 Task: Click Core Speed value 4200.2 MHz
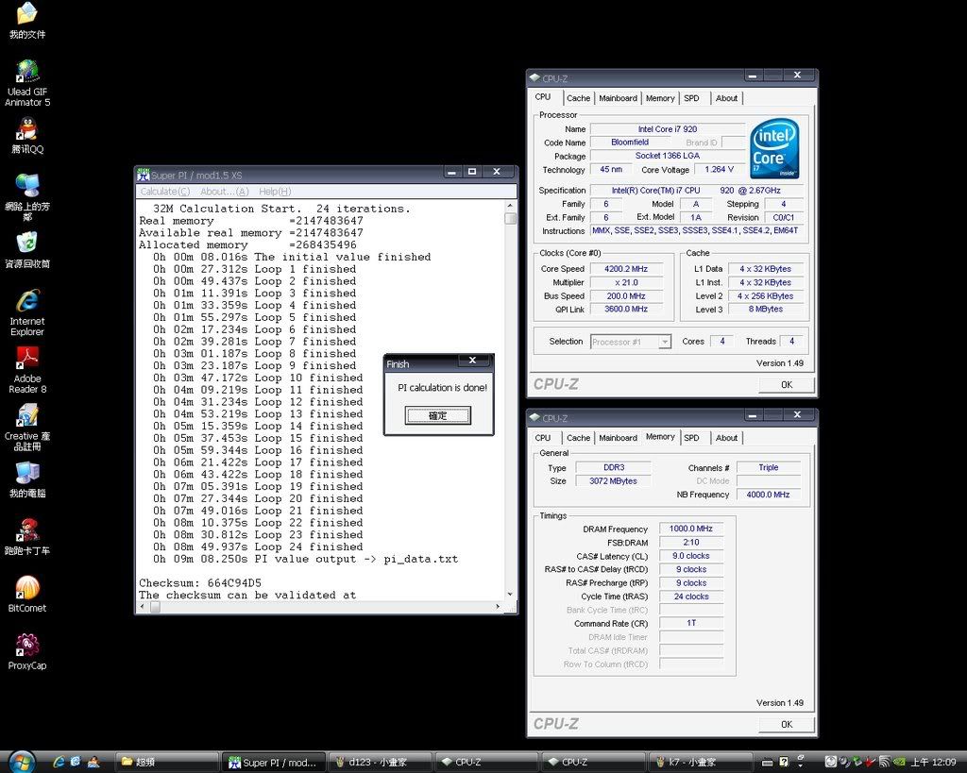[626, 269]
